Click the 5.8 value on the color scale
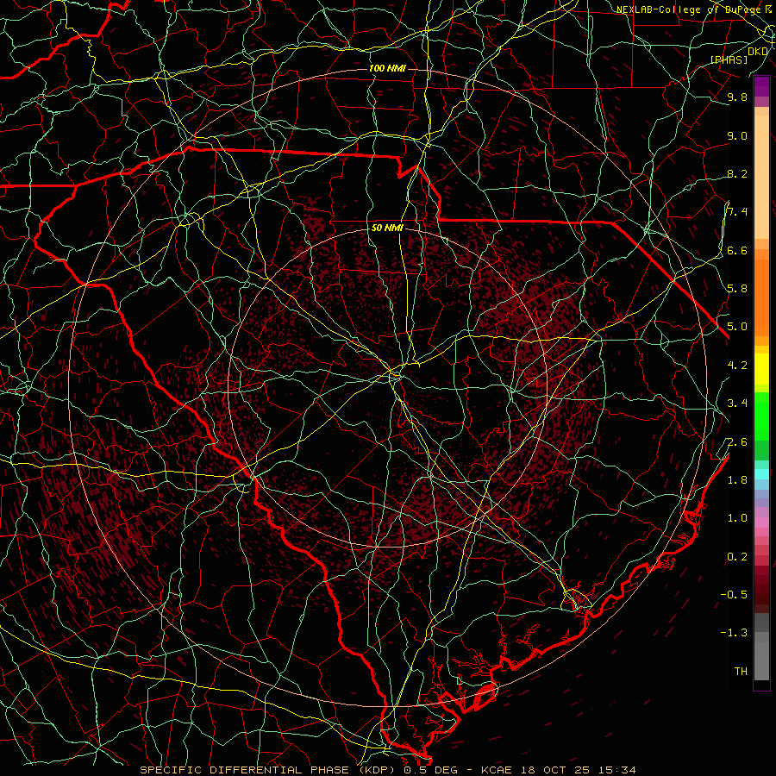 tap(737, 288)
